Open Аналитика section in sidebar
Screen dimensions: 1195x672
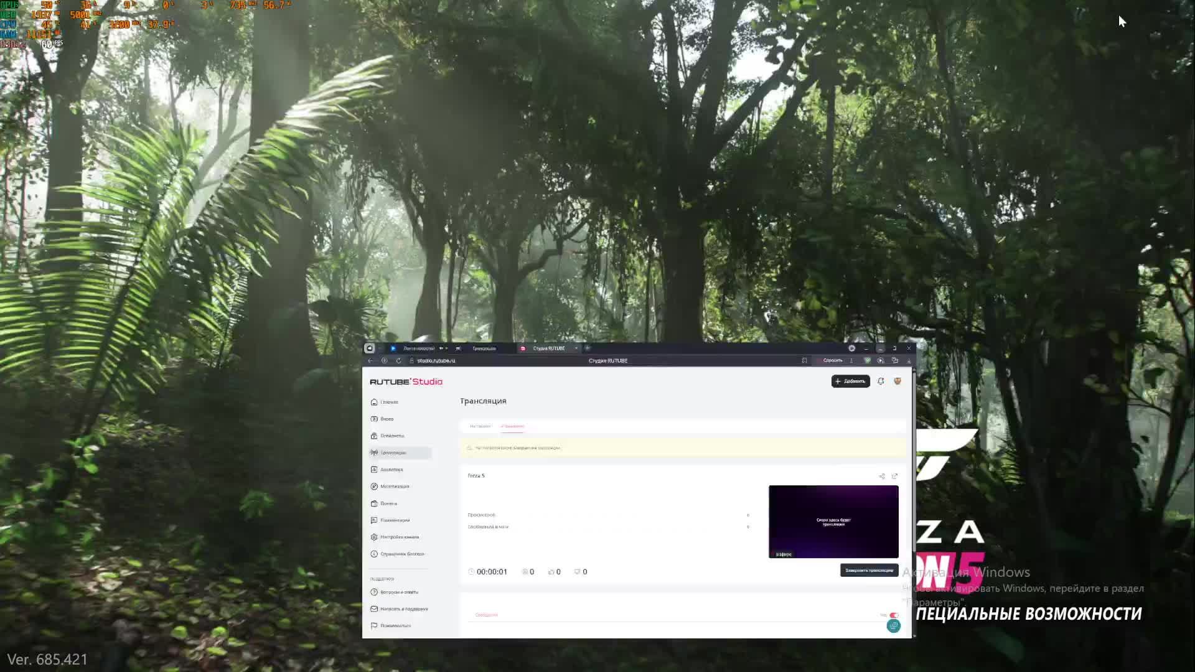tap(391, 469)
